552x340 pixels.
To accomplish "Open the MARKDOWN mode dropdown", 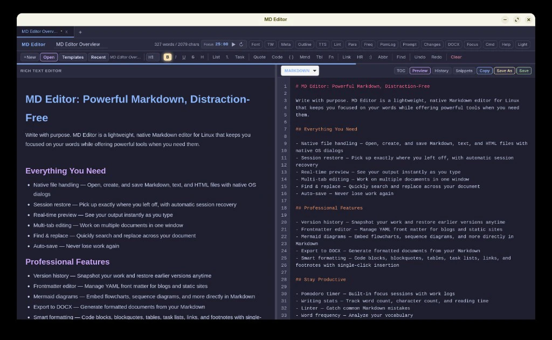I will 300,71.
